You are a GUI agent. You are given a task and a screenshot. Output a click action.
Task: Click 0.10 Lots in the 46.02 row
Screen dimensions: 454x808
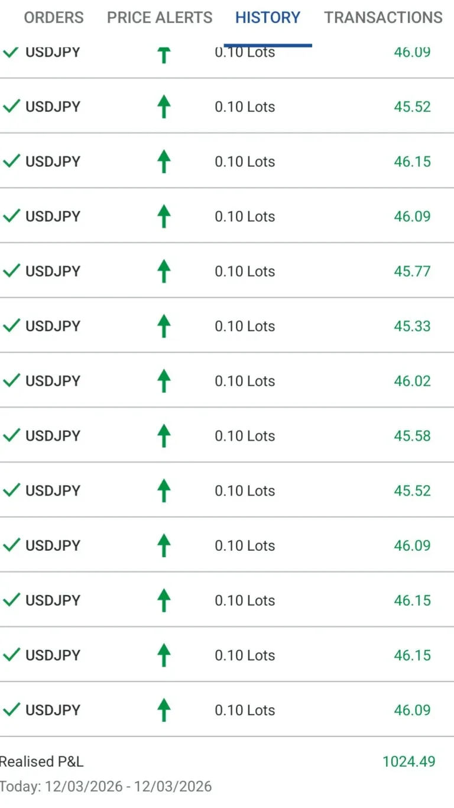tap(245, 381)
